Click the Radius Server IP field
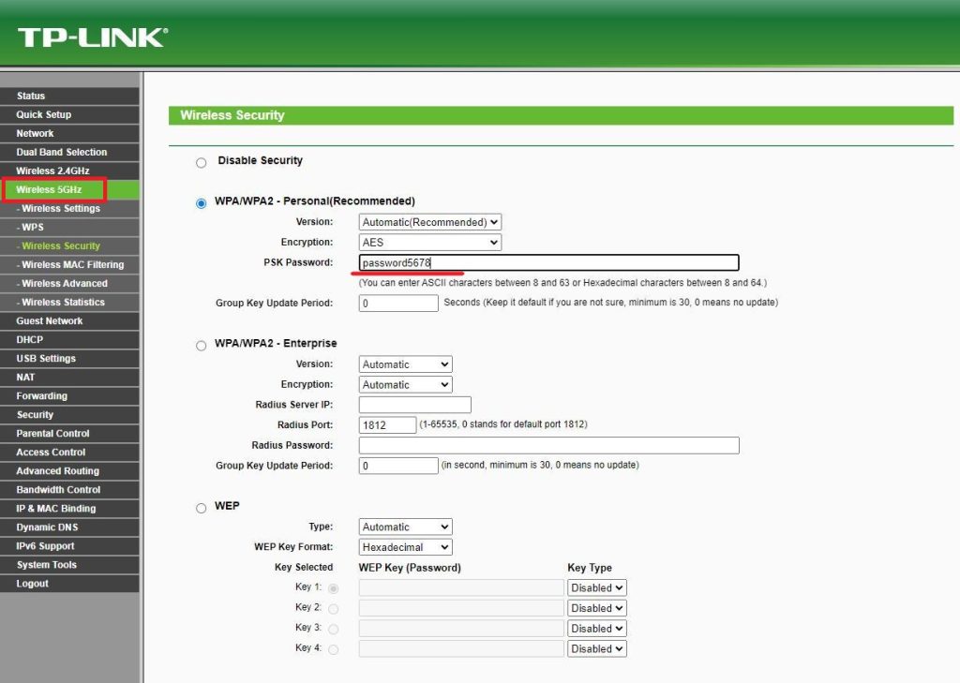Image resolution: width=960 pixels, height=683 pixels. click(x=413, y=404)
